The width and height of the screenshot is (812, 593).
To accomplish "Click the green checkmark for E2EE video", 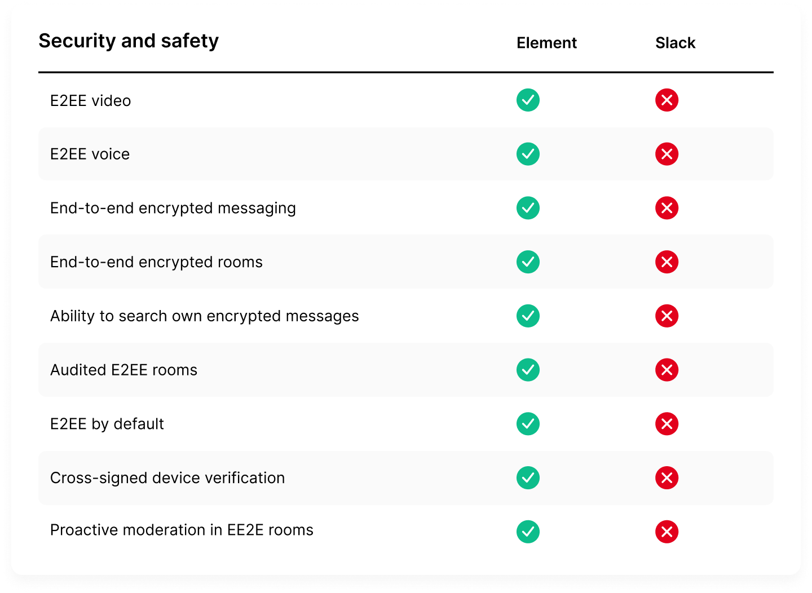I will click(528, 100).
